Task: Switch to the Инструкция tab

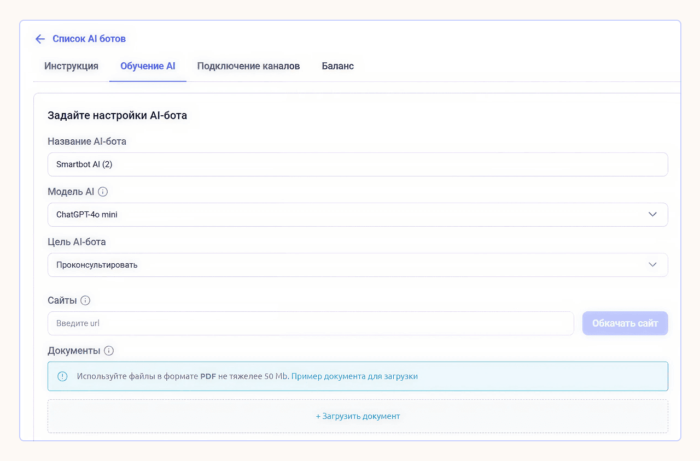Action: [x=71, y=66]
